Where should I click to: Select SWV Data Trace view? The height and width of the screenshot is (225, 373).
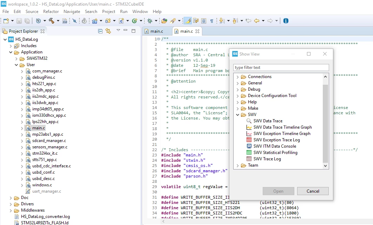(268, 121)
